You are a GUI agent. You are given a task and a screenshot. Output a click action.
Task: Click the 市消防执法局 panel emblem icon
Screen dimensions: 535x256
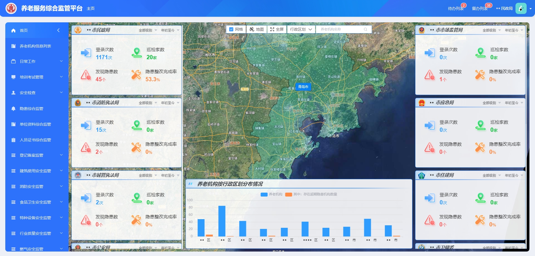[78, 103]
